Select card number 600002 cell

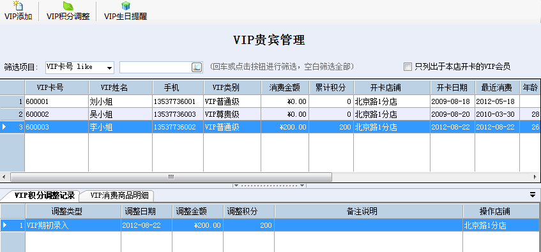coord(57,114)
